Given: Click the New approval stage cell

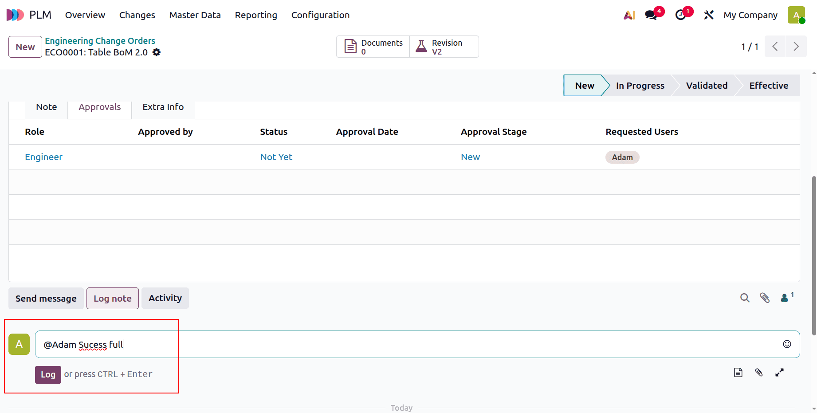Looking at the screenshot, I should [x=470, y=157].
